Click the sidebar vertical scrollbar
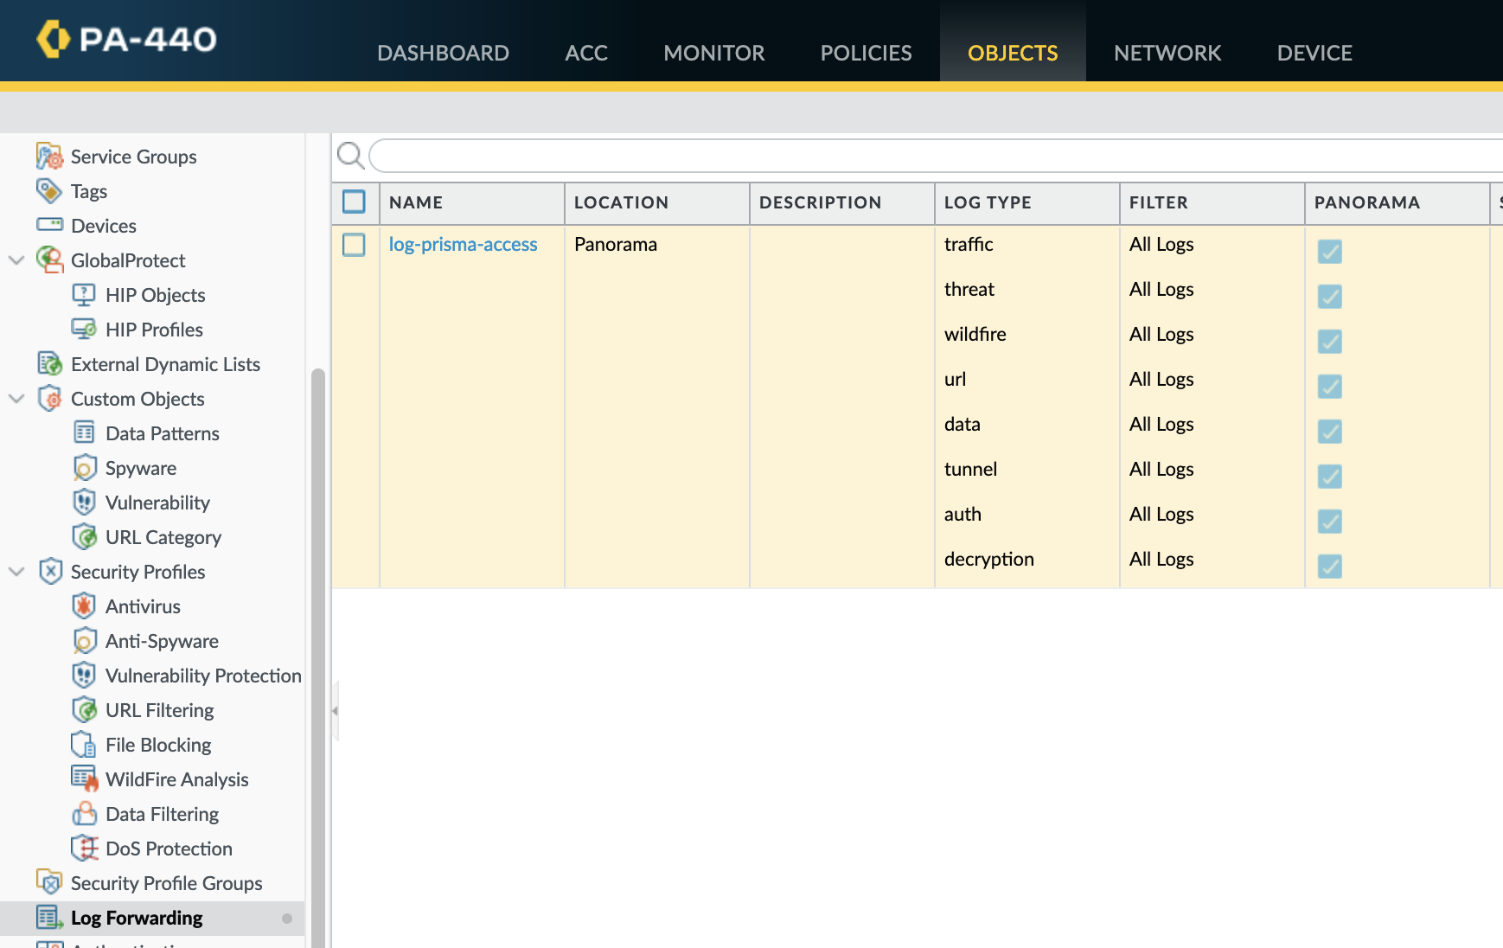This screenshot has height=948, width=1503. pyautogui.click(x=318, y=657)
